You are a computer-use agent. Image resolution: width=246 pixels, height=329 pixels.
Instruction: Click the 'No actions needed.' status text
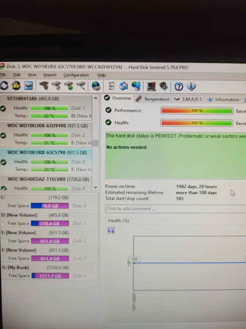127,147
